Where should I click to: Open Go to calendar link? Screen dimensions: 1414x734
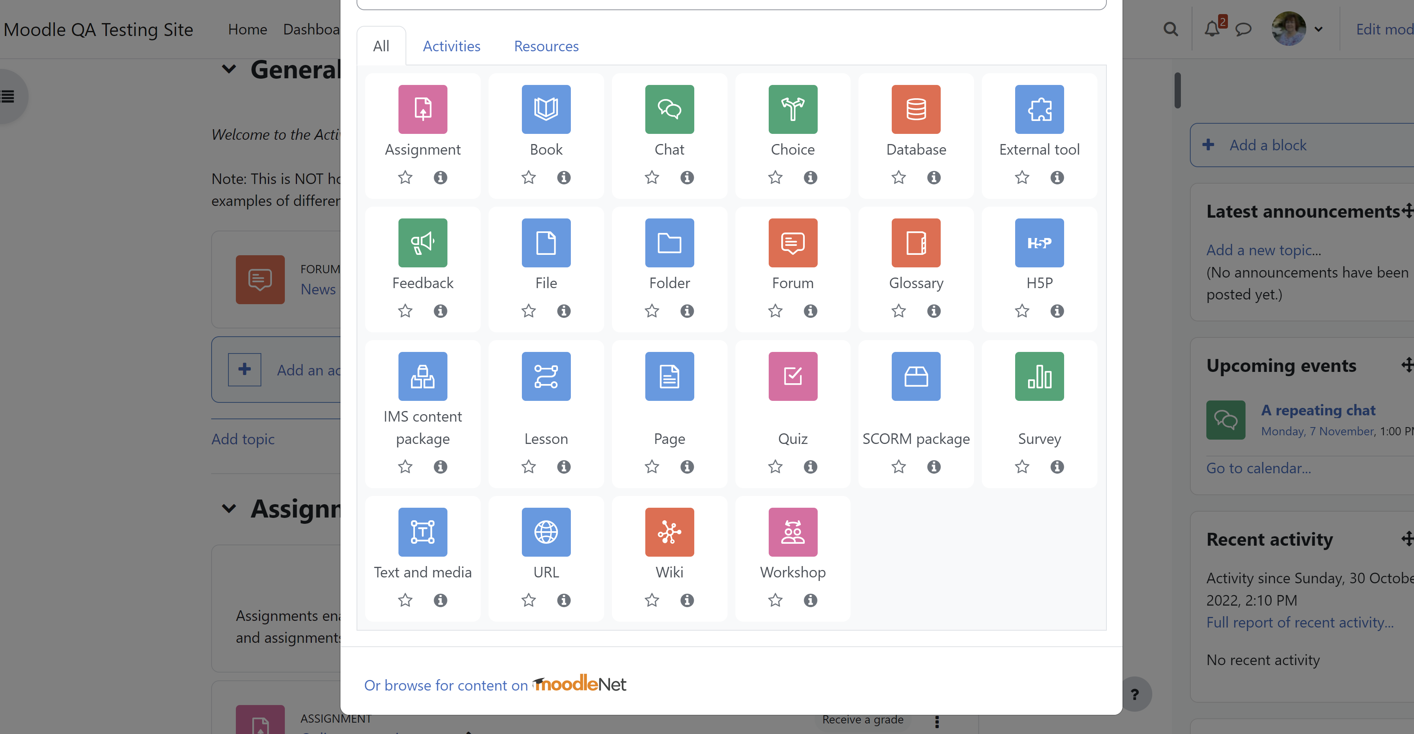click(x=1258, y=468)
